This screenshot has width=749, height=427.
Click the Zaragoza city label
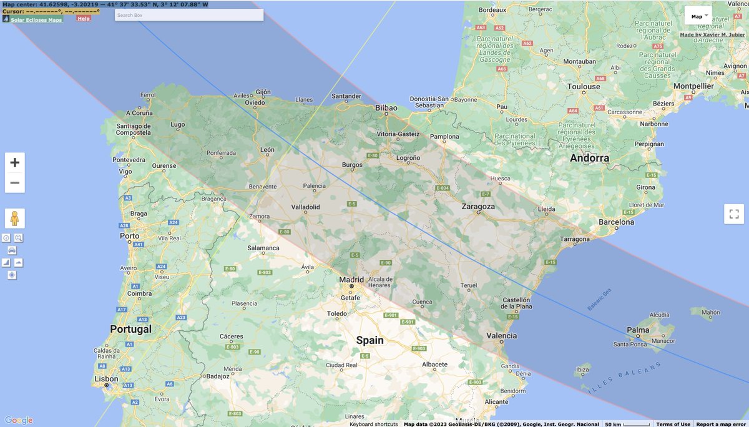pyautogui.click(x=478, y=206)
